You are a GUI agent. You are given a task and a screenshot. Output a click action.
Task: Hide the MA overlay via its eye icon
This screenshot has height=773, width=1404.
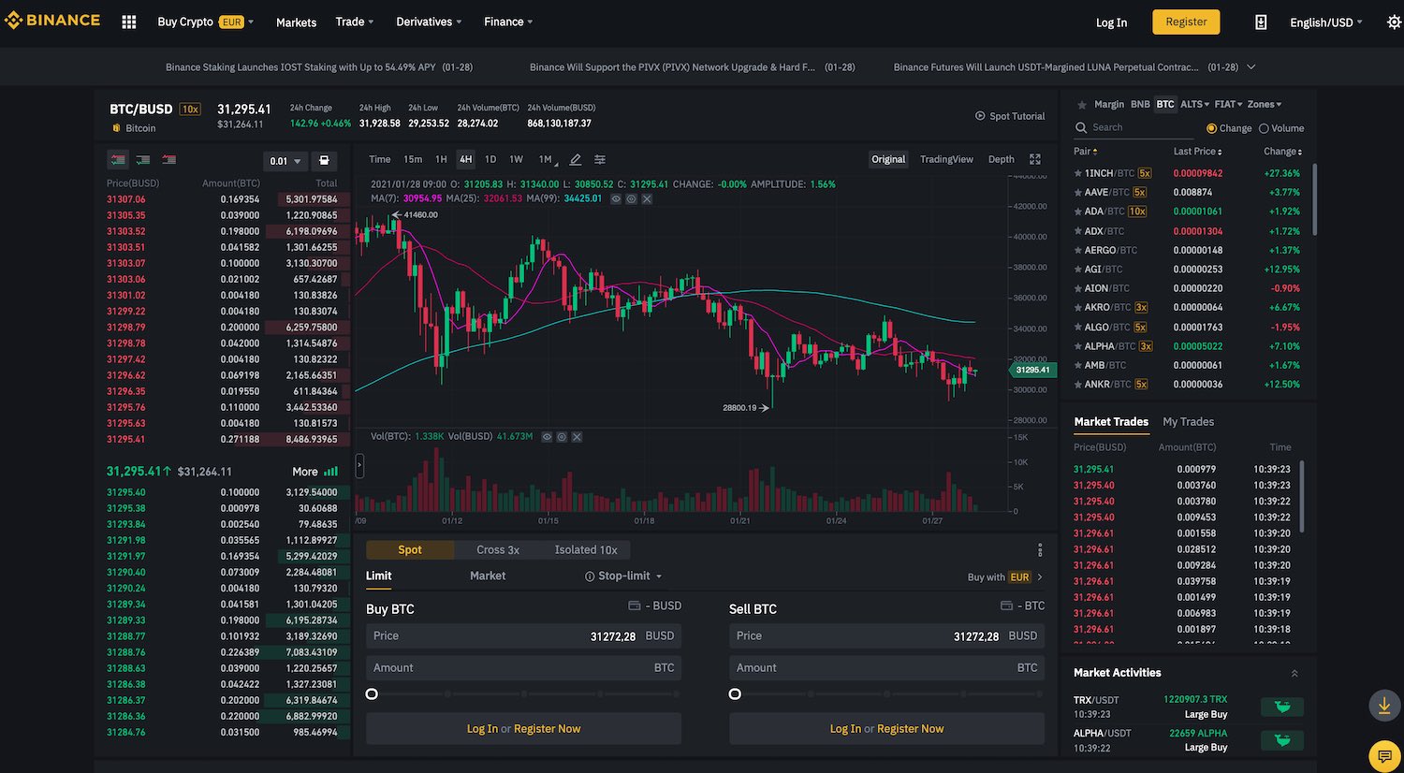pyautogui.click(x=615, y=199)
